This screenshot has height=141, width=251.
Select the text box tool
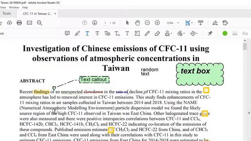137,33
